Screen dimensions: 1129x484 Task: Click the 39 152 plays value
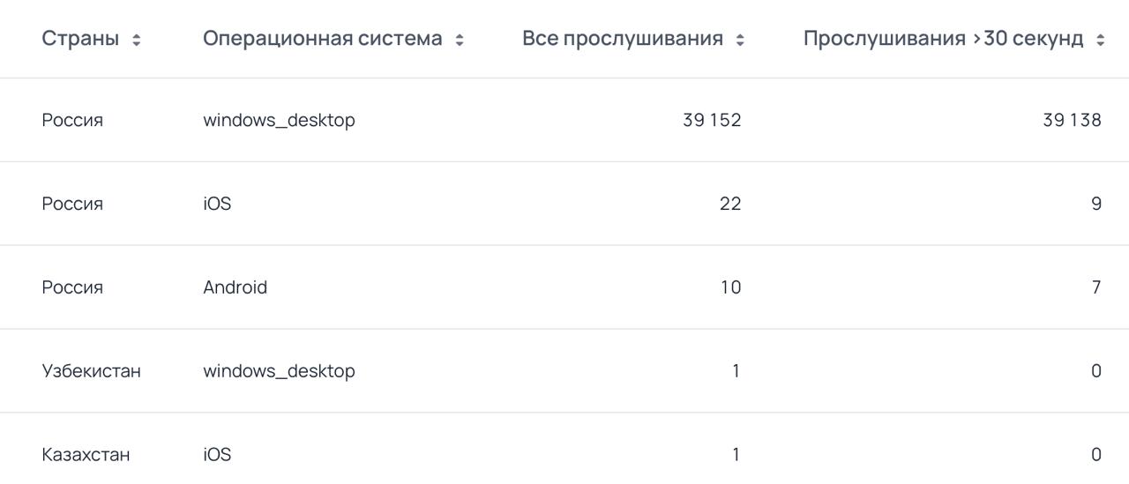(712, 120)
